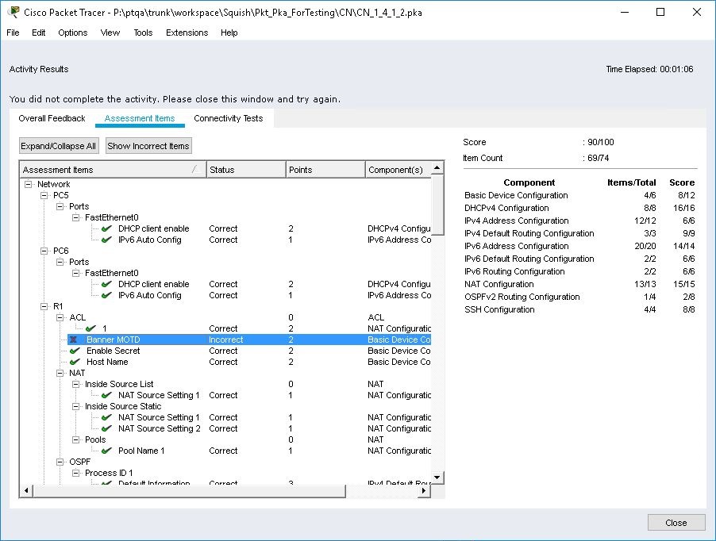Collapse the PC5 node

(44, 195)
